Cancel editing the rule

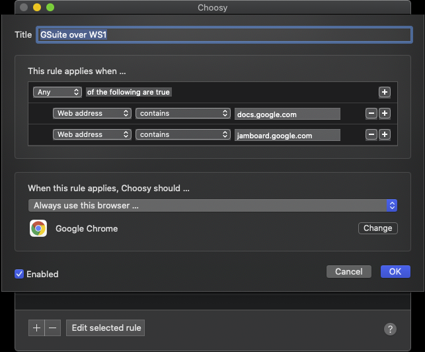[x=349, y=272]
